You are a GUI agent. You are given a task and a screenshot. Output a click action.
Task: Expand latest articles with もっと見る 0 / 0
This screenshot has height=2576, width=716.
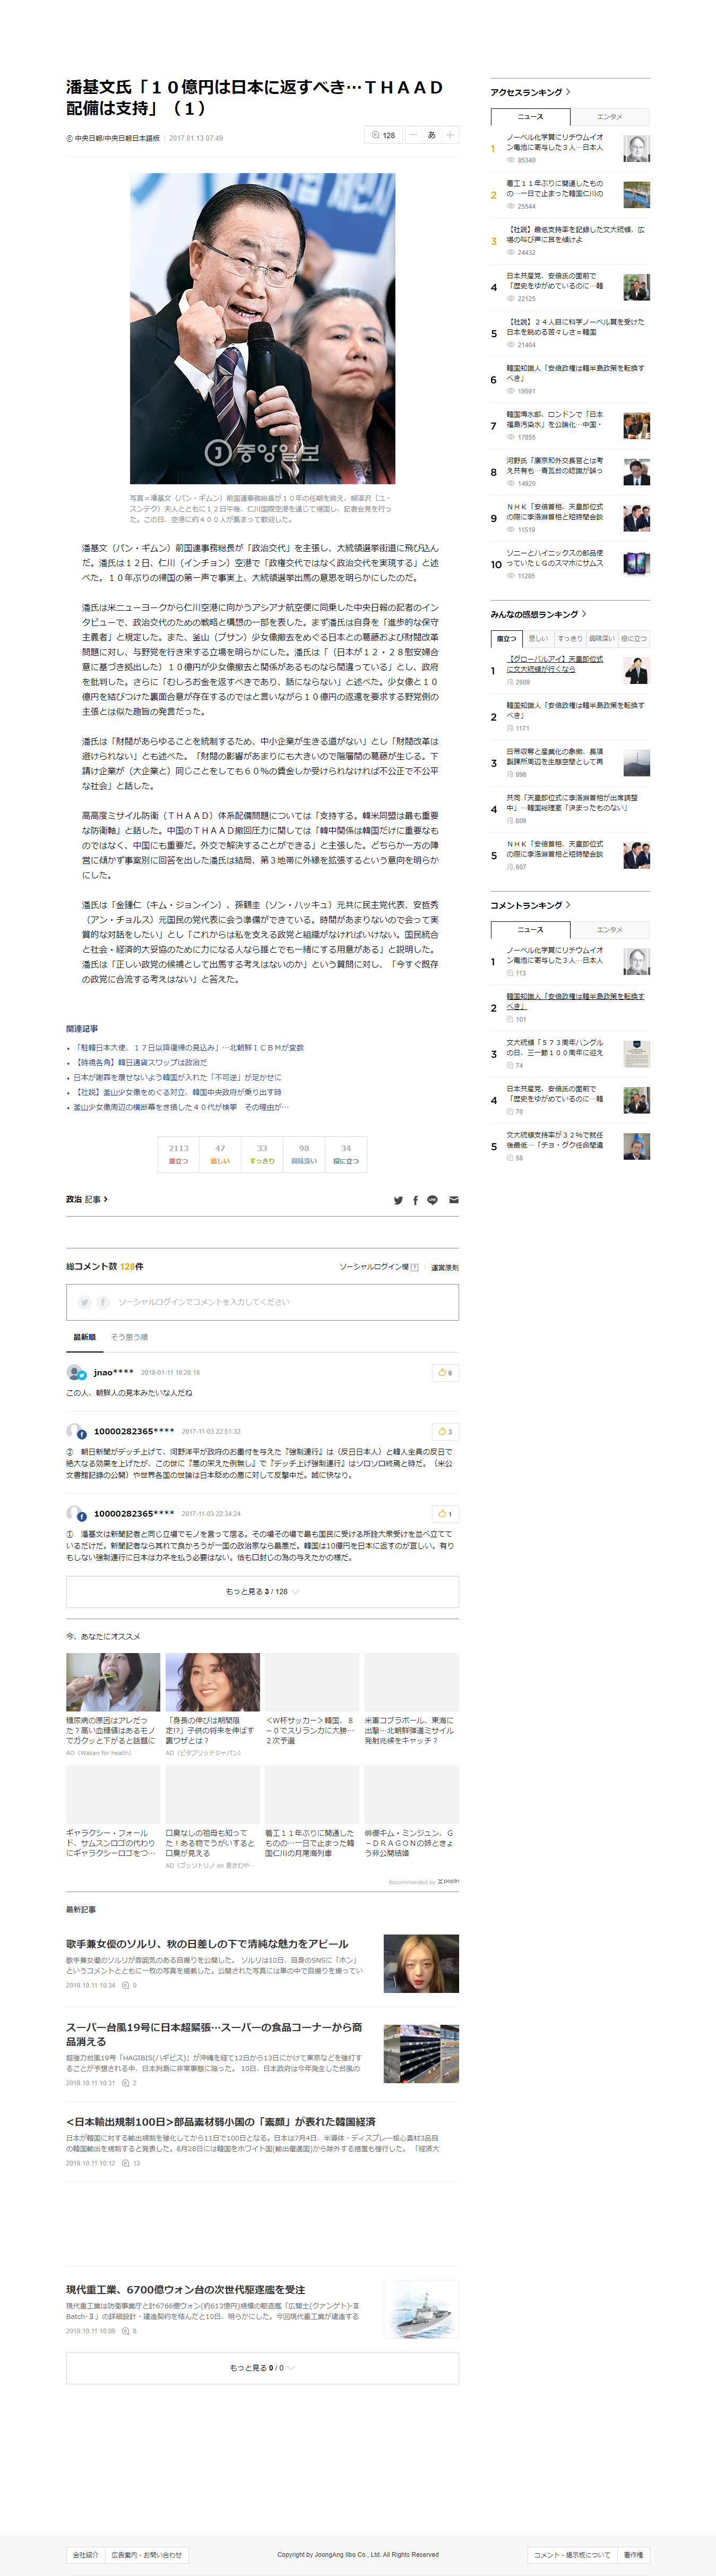pyautogui.click(x=262, y=2368)
